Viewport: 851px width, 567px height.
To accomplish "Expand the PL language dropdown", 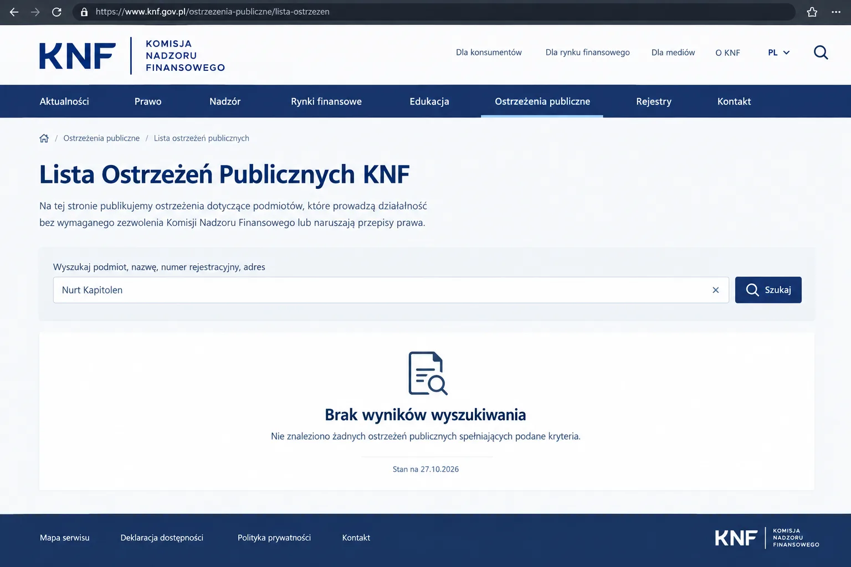I will click(x=778, y=53).
